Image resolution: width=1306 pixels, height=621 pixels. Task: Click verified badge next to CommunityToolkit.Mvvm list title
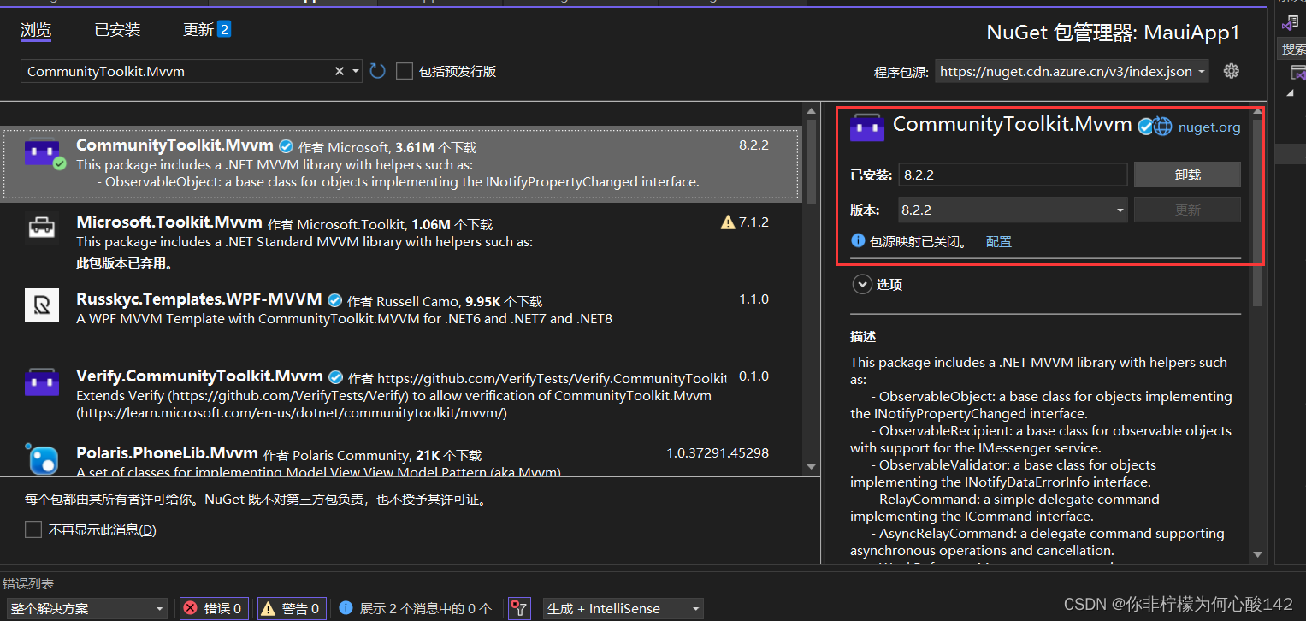coord(287,146)
